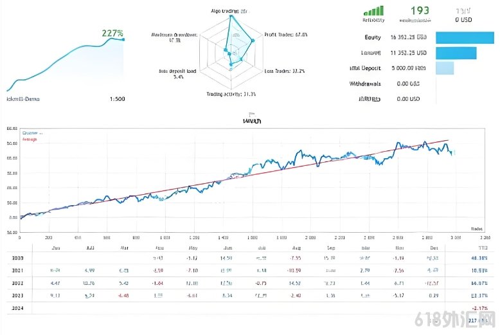Click the May column header in the monthly table
500x335 pixels.
click(193, 248)
